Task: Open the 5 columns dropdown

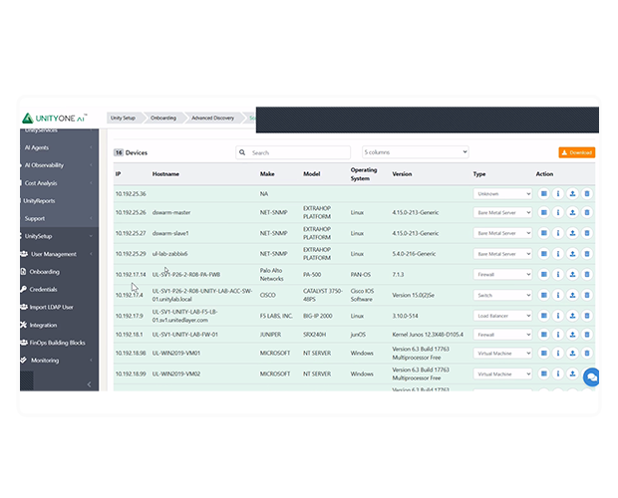Action: 415,151
